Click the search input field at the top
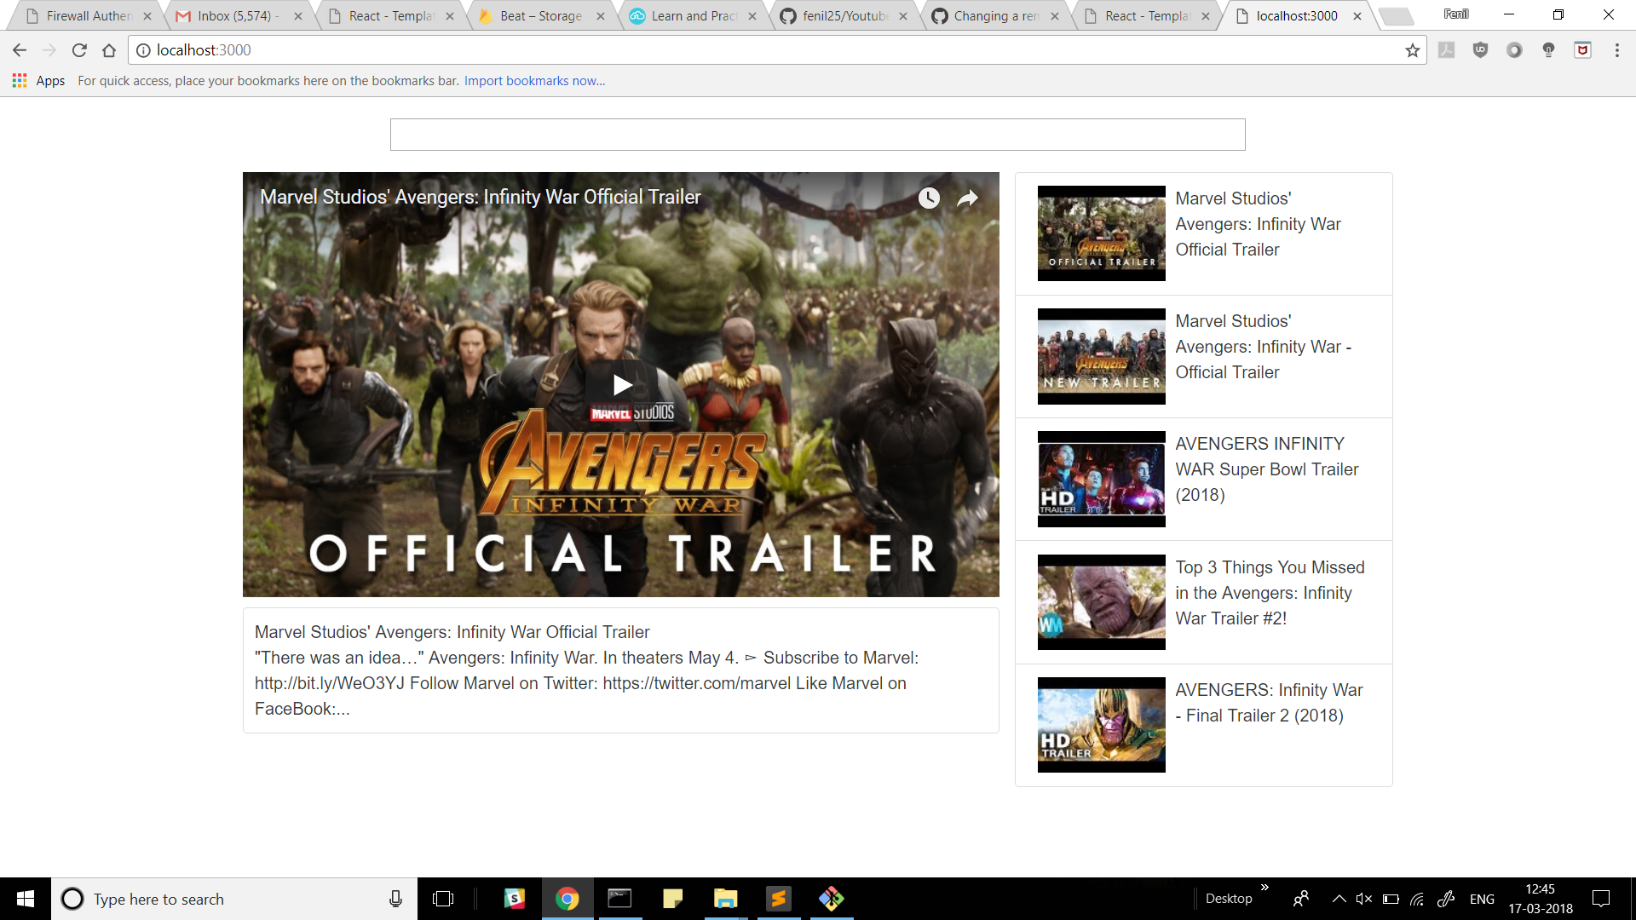The height and width of the screenshot is (920, 1636). 816,134
